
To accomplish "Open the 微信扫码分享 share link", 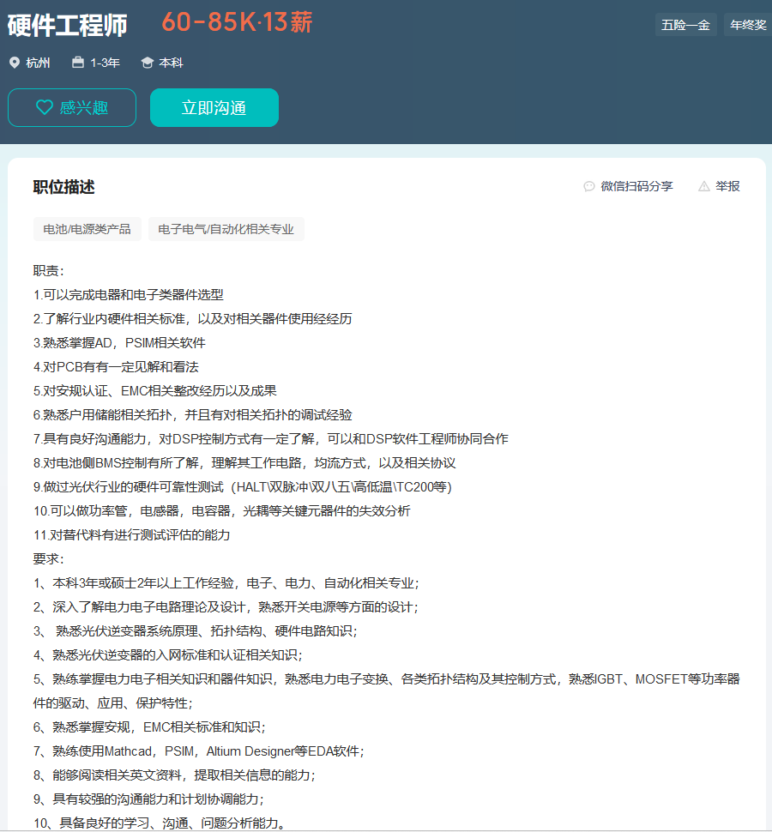I will [636, 186].
